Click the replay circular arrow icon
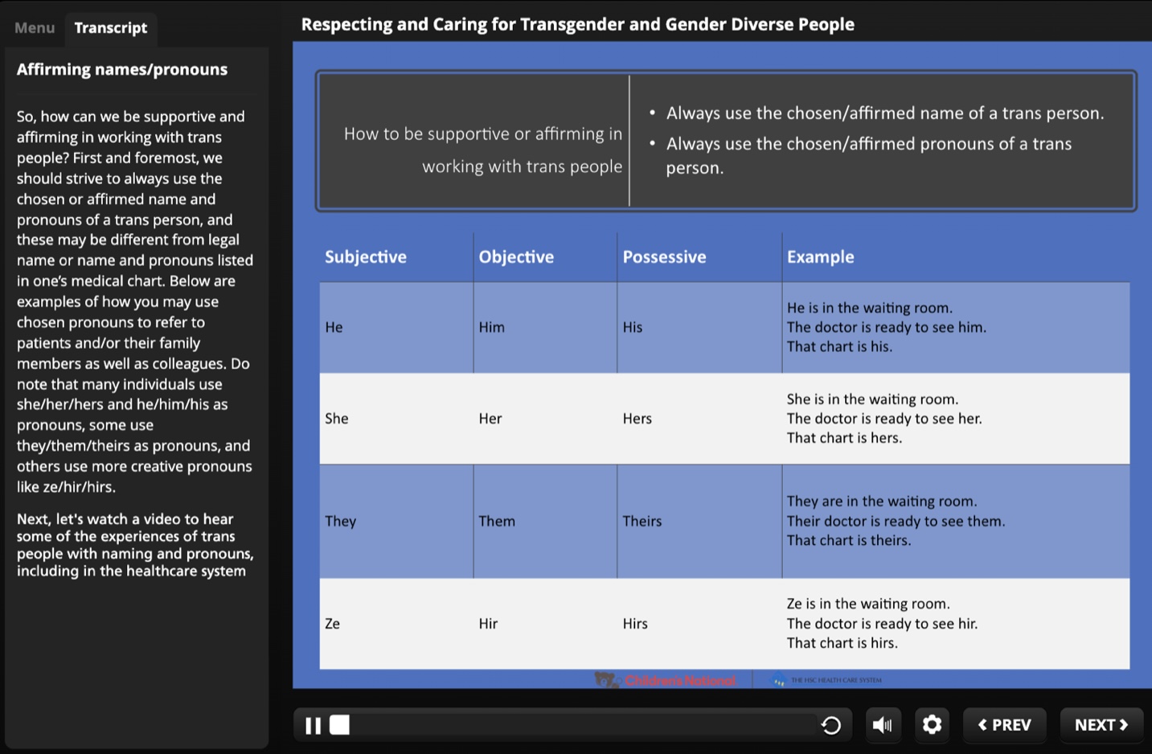This screenshot has height=754, width=1152. coord(831,726)
